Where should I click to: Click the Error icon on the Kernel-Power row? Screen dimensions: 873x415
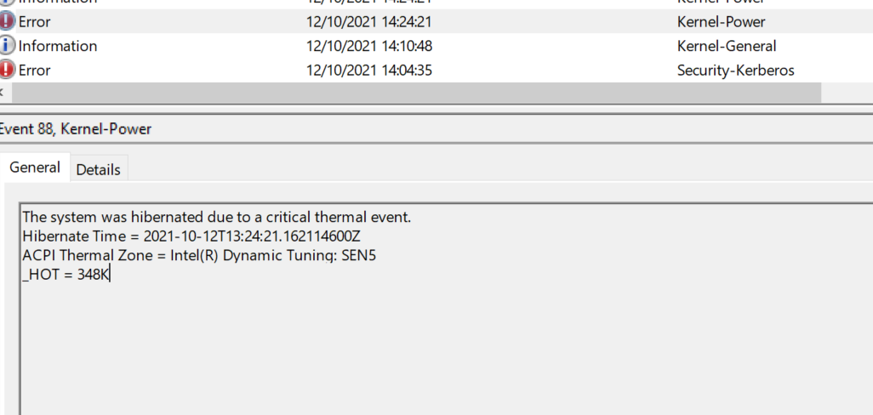tap(8, 22)
